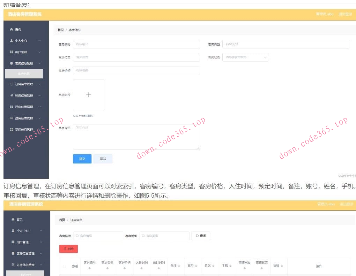Expand the 退房信息管理 chevron
This screenshot has height=276, width=356.
[39, 118]
